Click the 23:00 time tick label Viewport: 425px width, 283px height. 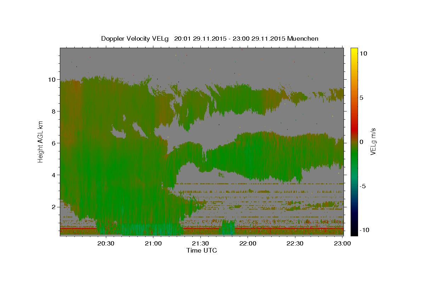coord(342,243)
